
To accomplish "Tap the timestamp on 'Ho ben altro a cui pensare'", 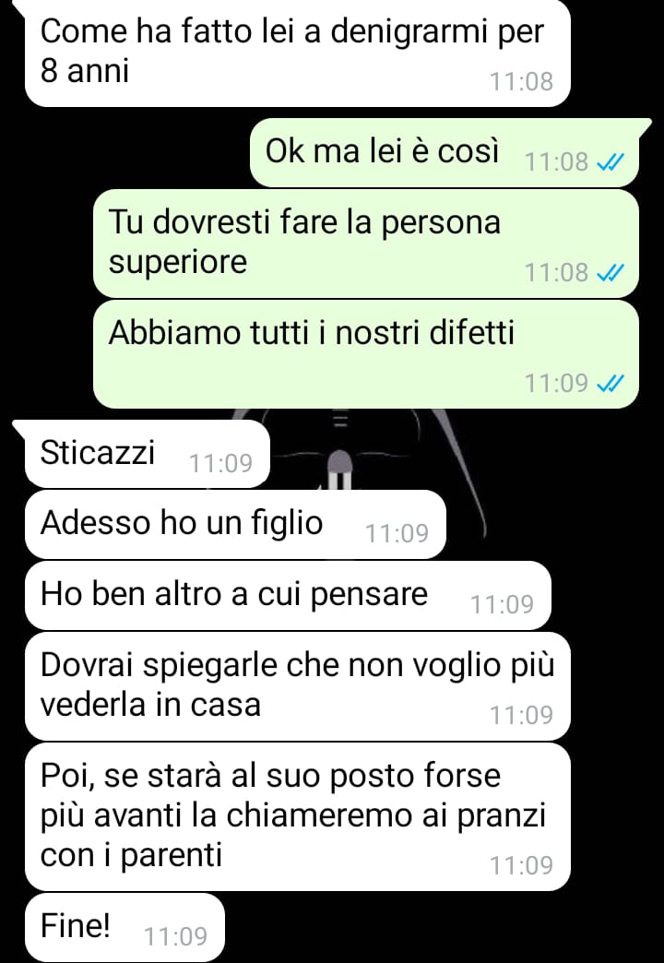I will click(x=502, y=605).
